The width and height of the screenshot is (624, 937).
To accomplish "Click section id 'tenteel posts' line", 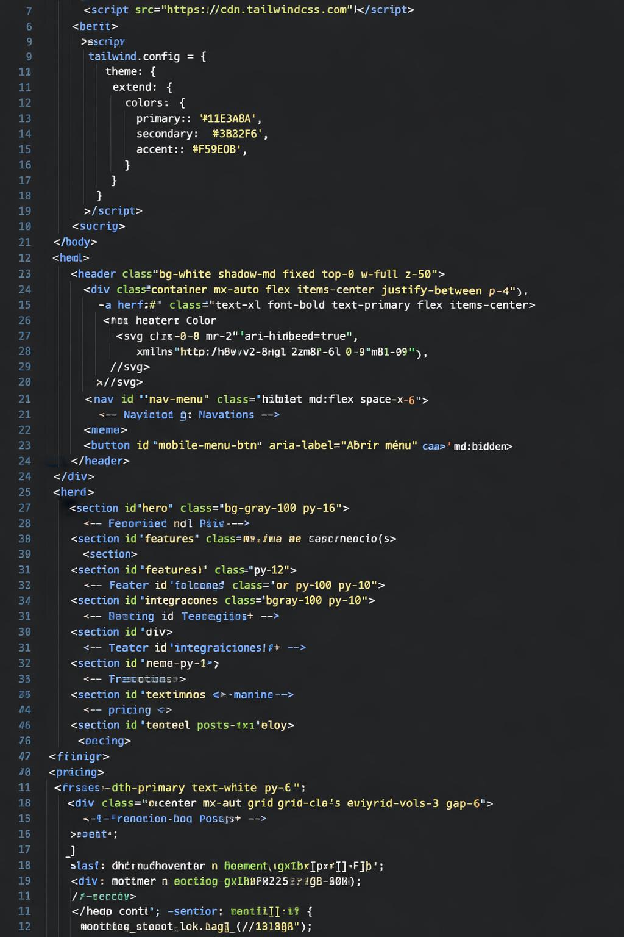I will (182, 725).
